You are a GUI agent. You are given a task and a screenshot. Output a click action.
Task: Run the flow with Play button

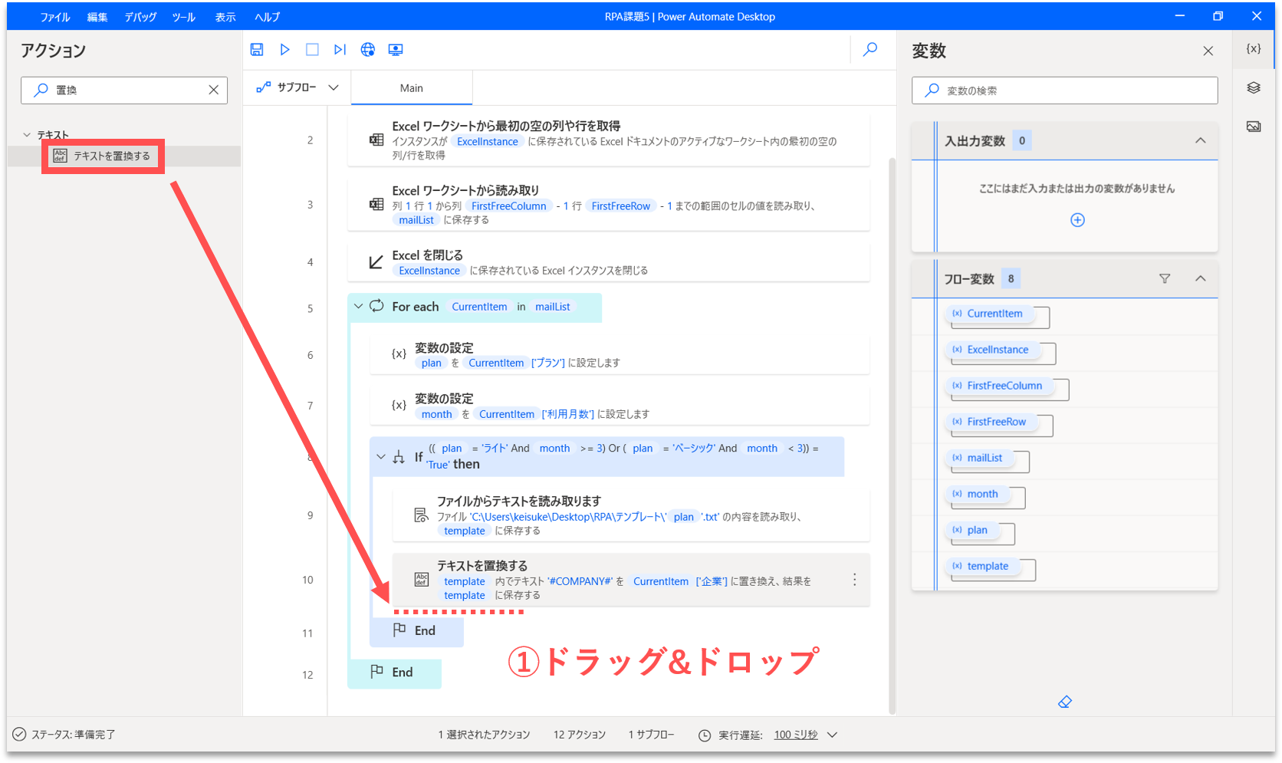coord(284,50)
